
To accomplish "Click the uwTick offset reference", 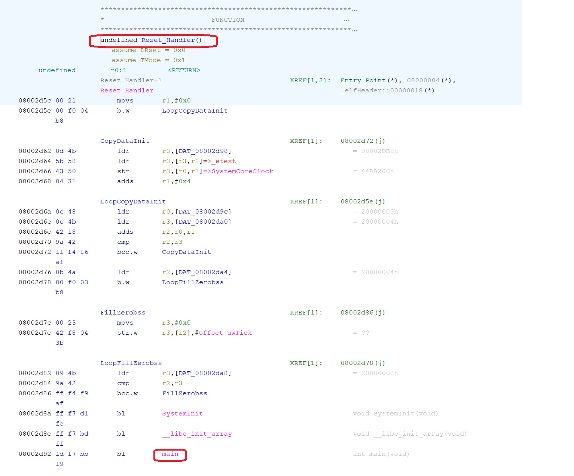I will pyautogui.click(x=239, y=333).
